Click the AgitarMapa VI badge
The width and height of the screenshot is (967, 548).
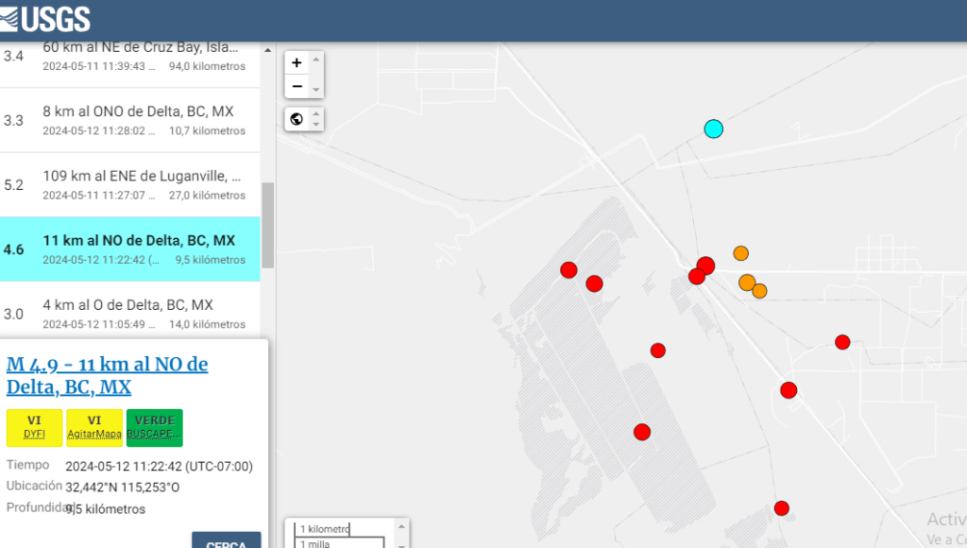(94, 427)
